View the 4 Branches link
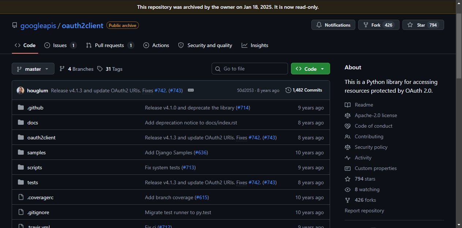Image resolution: width=462 pixels, height=228 pixels. point(76,69)
